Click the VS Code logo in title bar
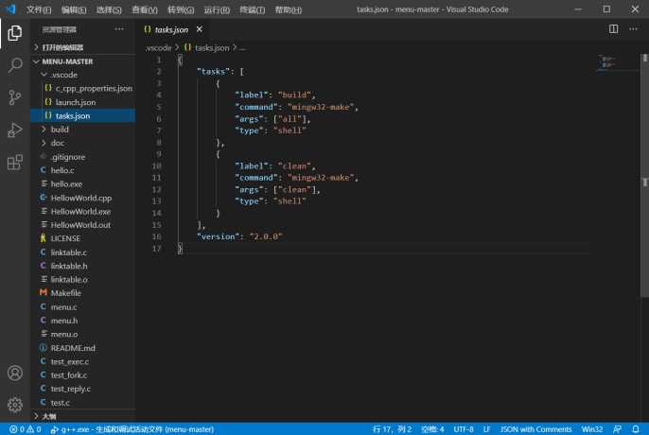Screen dimensions: 649x435 tap(10, 9)
